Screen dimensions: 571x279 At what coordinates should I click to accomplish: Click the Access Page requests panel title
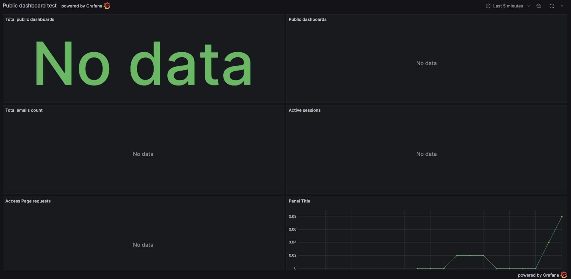coord(28,201)
